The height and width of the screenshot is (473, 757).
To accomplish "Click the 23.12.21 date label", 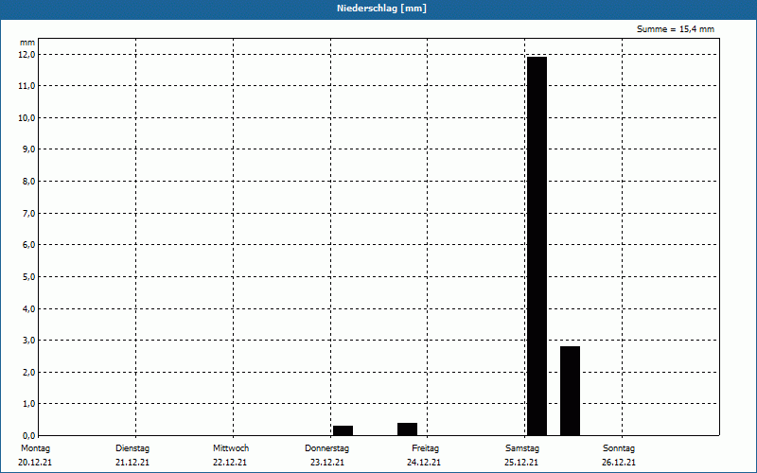I will pos(327,463).
